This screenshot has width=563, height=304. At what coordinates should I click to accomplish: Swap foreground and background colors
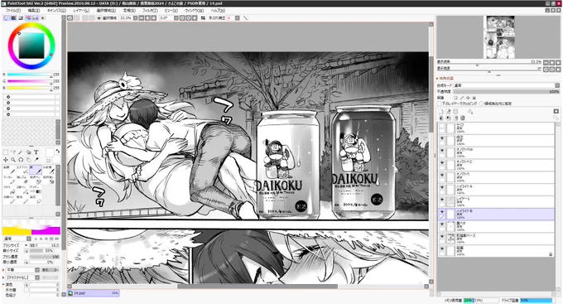pyautogui.click(x=57, y=152)
